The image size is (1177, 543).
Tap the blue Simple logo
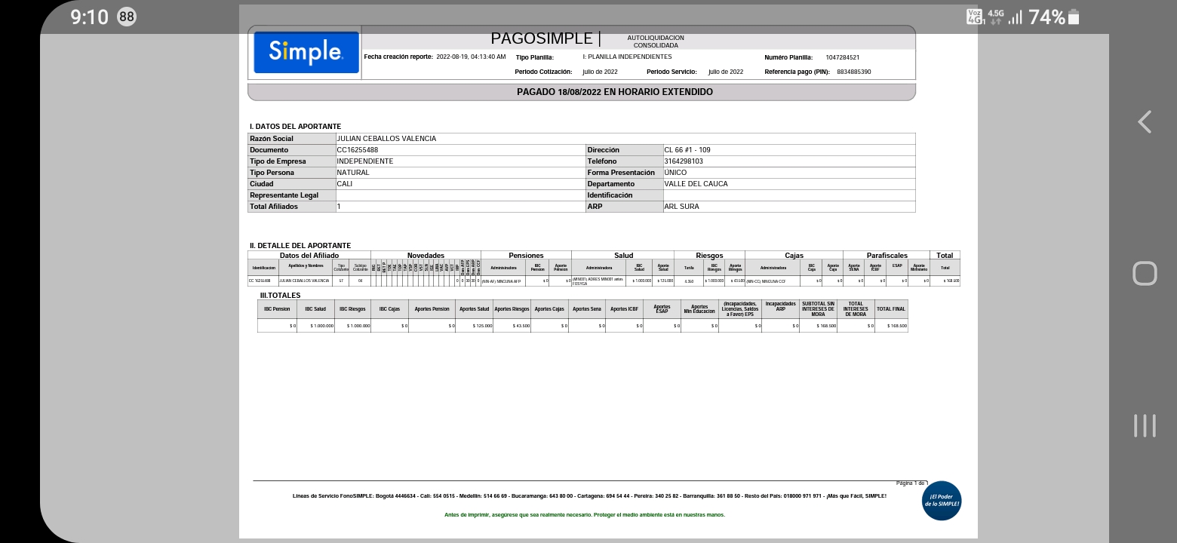(306, 52)
